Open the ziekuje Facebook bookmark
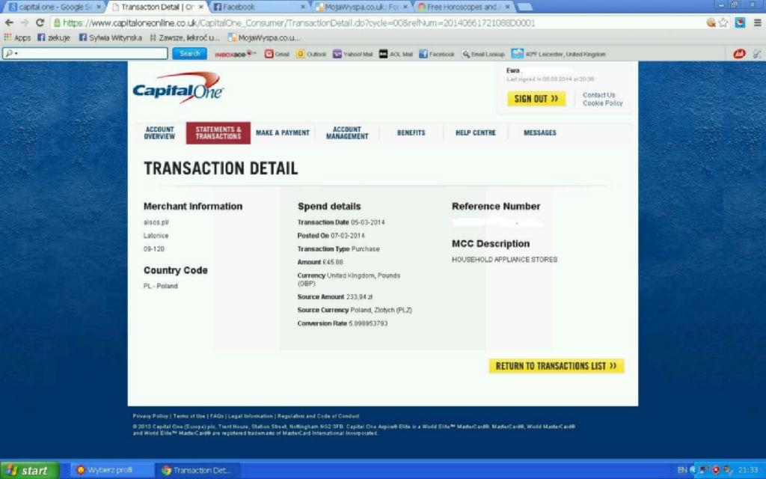This screenshot has height=479, width=766. pyautogui.click(x=54, y=37)
